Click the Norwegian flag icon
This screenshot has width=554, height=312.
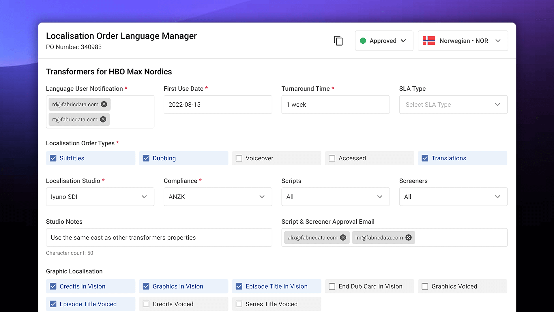[429, 41]
